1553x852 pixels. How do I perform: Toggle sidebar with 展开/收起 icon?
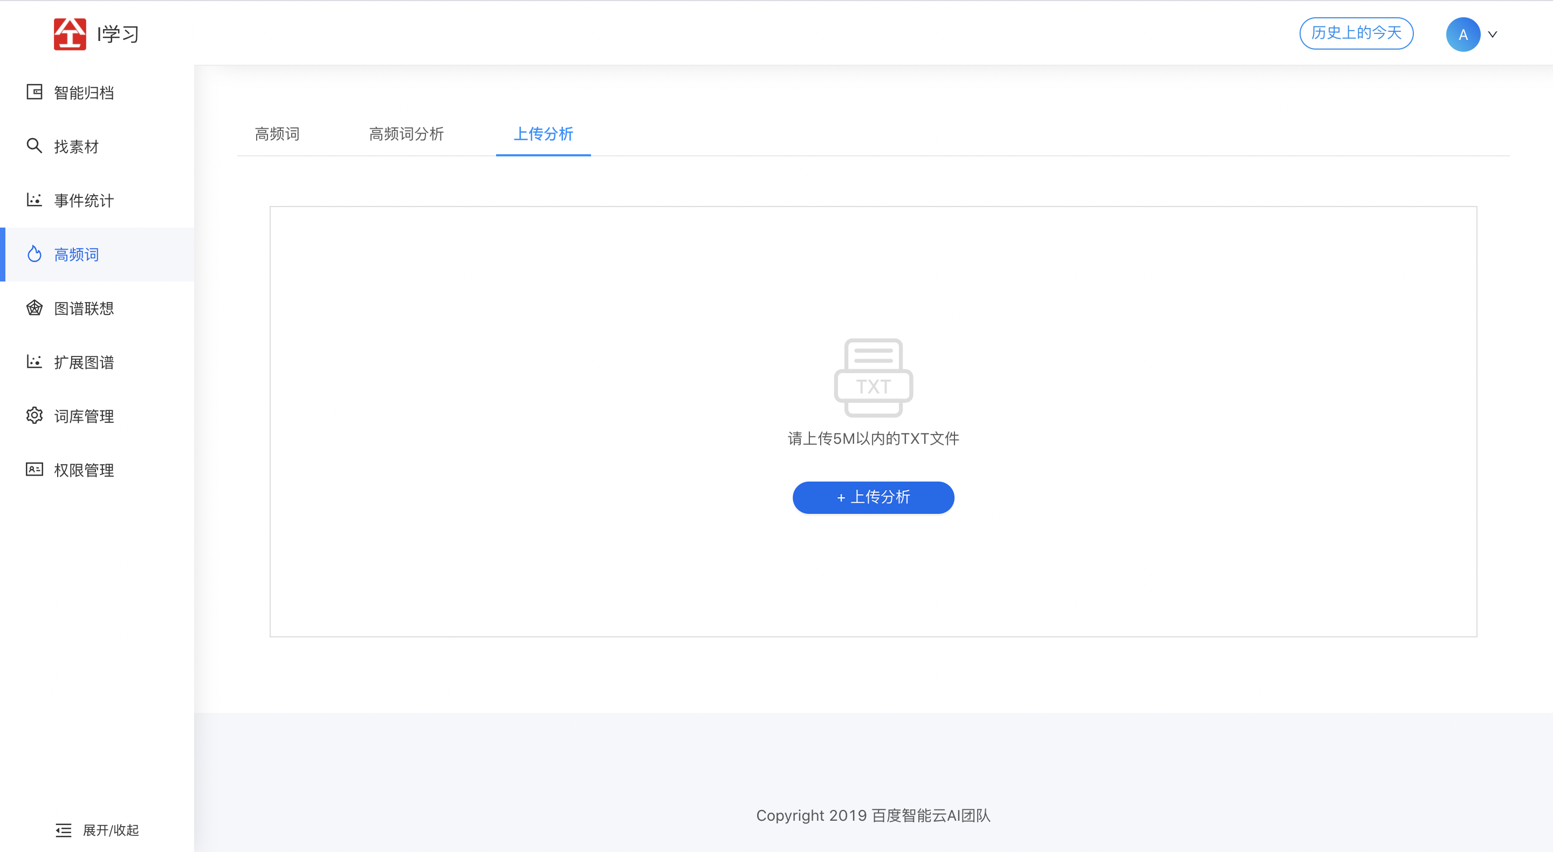click(x=63, y=830)
